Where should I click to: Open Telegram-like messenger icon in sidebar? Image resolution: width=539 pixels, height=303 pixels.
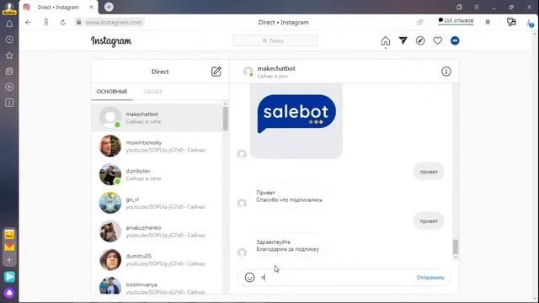[x=9, y=277]
